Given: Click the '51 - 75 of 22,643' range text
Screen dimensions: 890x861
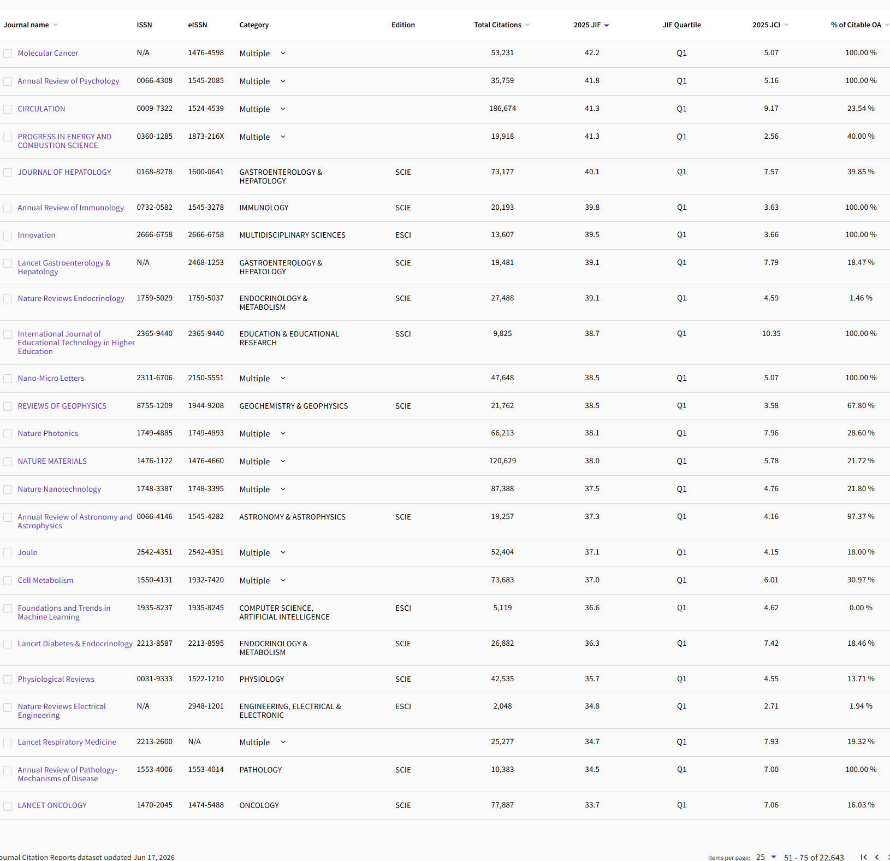Looking at the screenshot, I should [814, 857].
